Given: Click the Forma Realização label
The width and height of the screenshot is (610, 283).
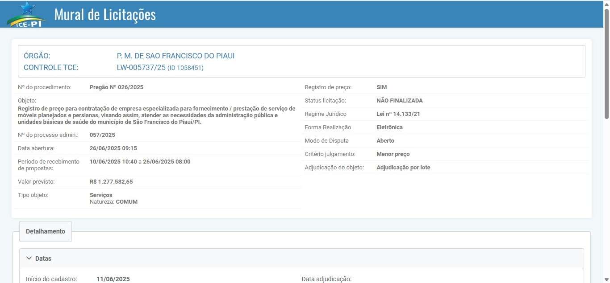Looking at the screenshot, I should (328, 127).
